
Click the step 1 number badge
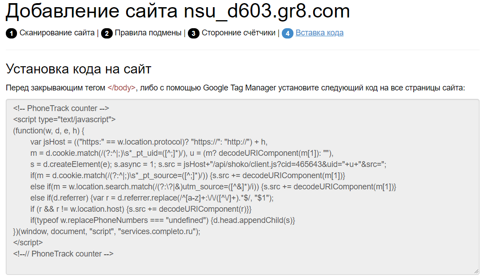(11, 33)
